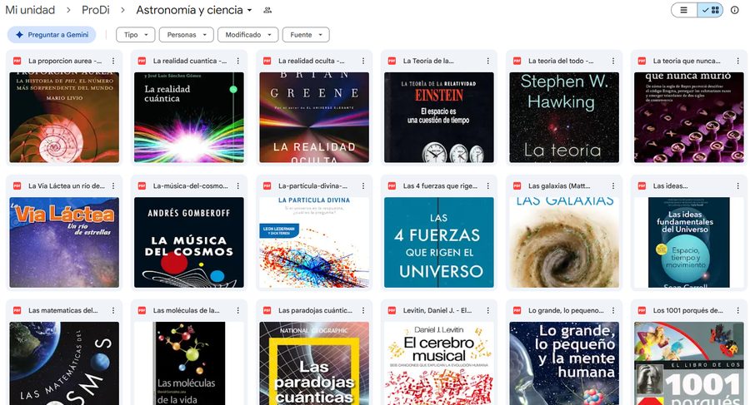Open La partícula divina cover thumbnail
The height and width of the screenshot is (405, 750).
(x=314, y=242)
